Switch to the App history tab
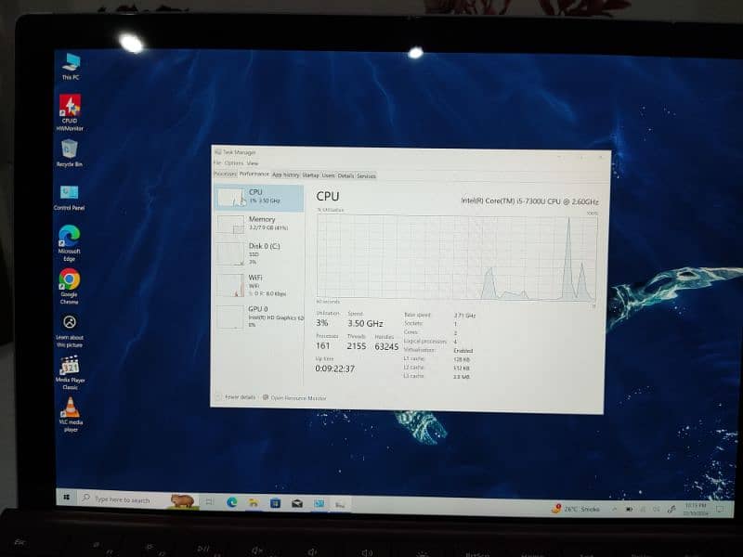The width and height of the screenshot is (743, 557). click(x=285, y=175)
